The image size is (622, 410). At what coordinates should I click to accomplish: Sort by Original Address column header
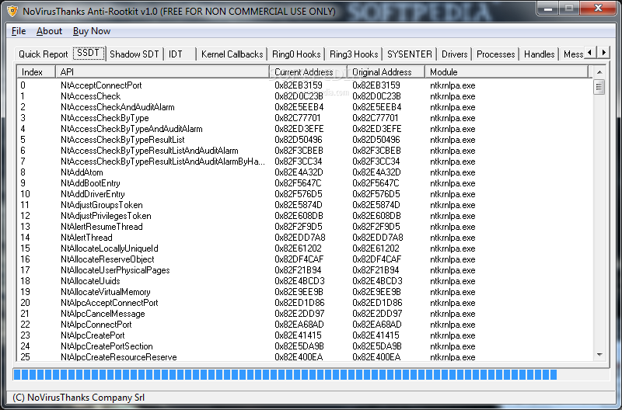(386, 72)
